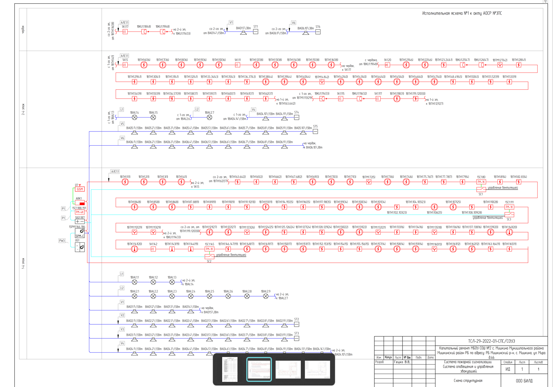Viewport: 553px width, 387px height.
Task: Click the red GSM module symbol
Action: (80, 189)
